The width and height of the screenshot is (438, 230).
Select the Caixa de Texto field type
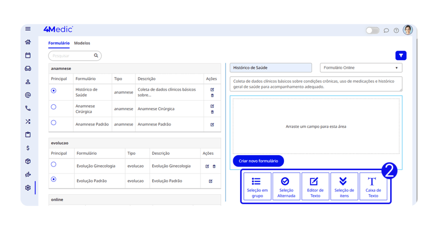click(x=373, y=186)
